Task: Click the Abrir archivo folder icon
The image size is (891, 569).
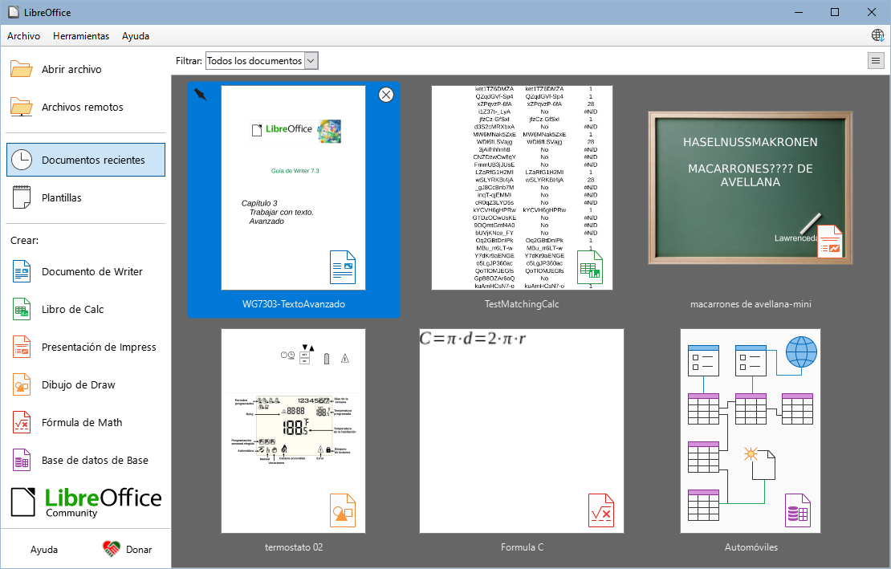Action: (22, 69)
